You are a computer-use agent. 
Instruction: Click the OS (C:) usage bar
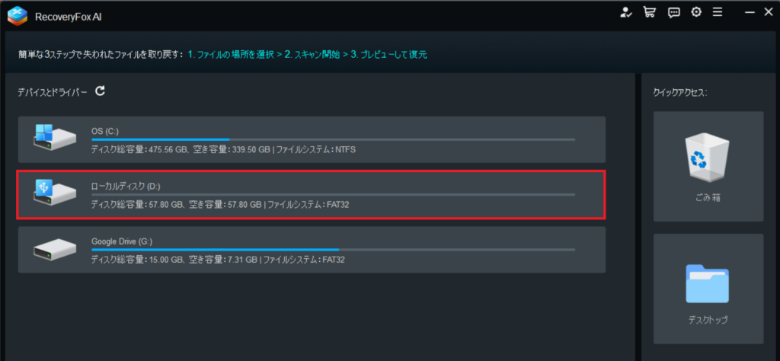333,140
